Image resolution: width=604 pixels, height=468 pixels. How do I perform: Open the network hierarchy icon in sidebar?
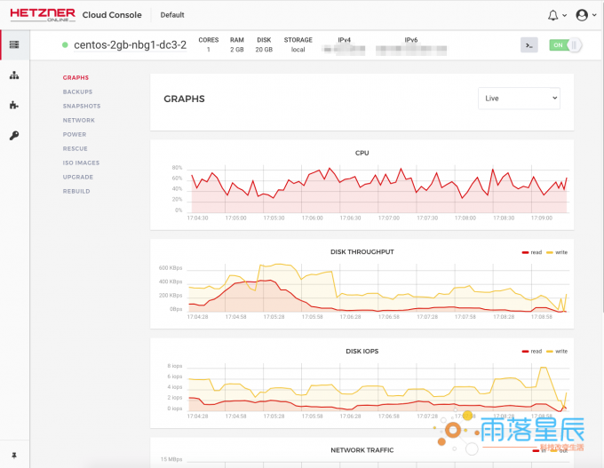14,75
